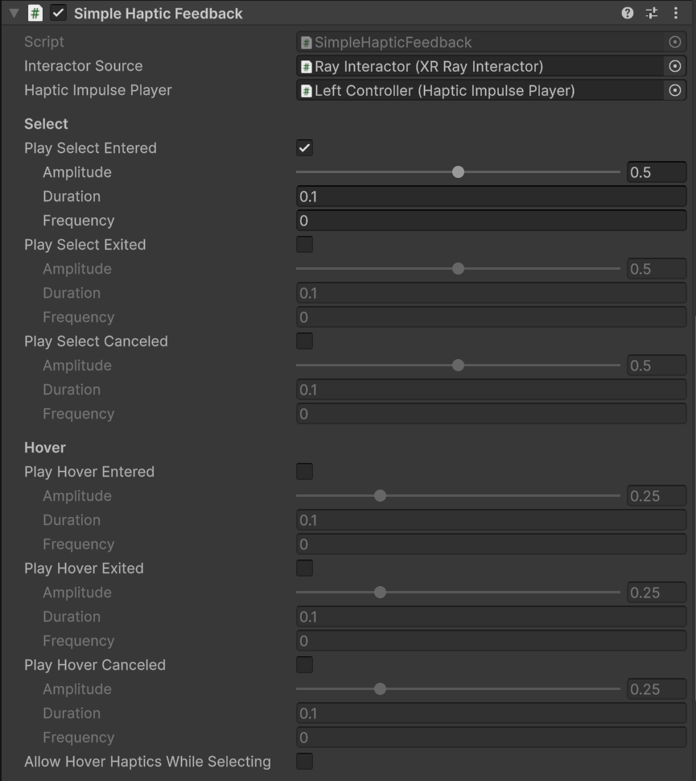
Task: Click the Hover section header
Action: point(45,447)
